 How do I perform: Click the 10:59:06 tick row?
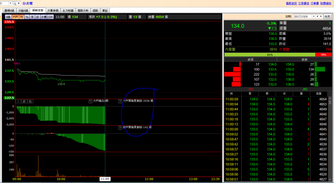point(276,170)
